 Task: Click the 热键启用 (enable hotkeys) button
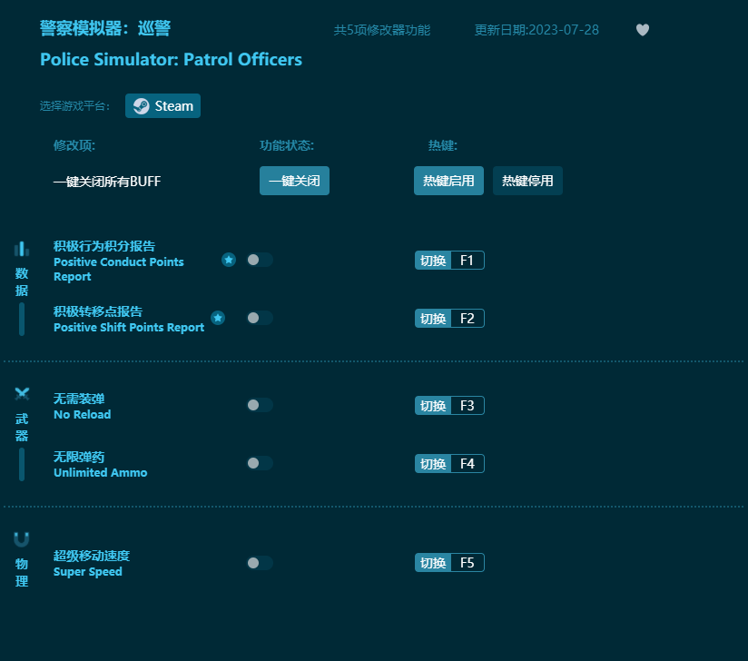(448, 181)
